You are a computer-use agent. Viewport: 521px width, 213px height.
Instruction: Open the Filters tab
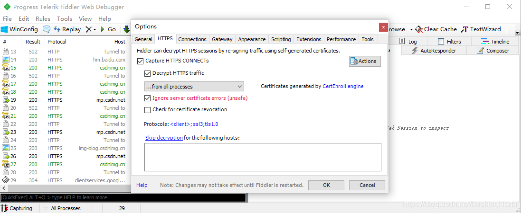(449, 41)
